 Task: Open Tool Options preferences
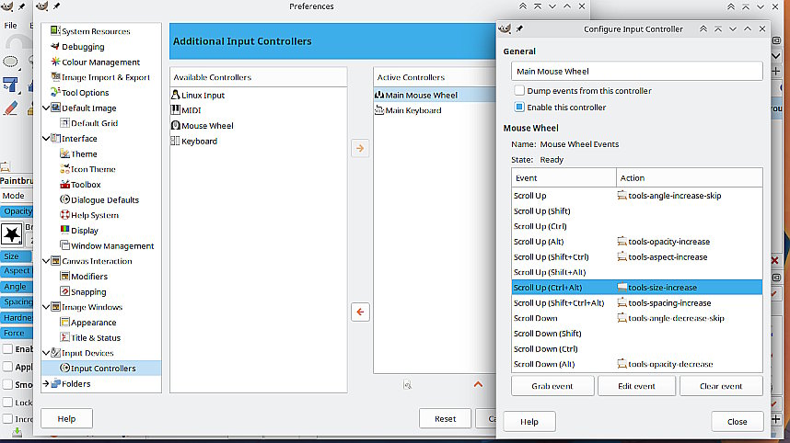tap(80, 93)
